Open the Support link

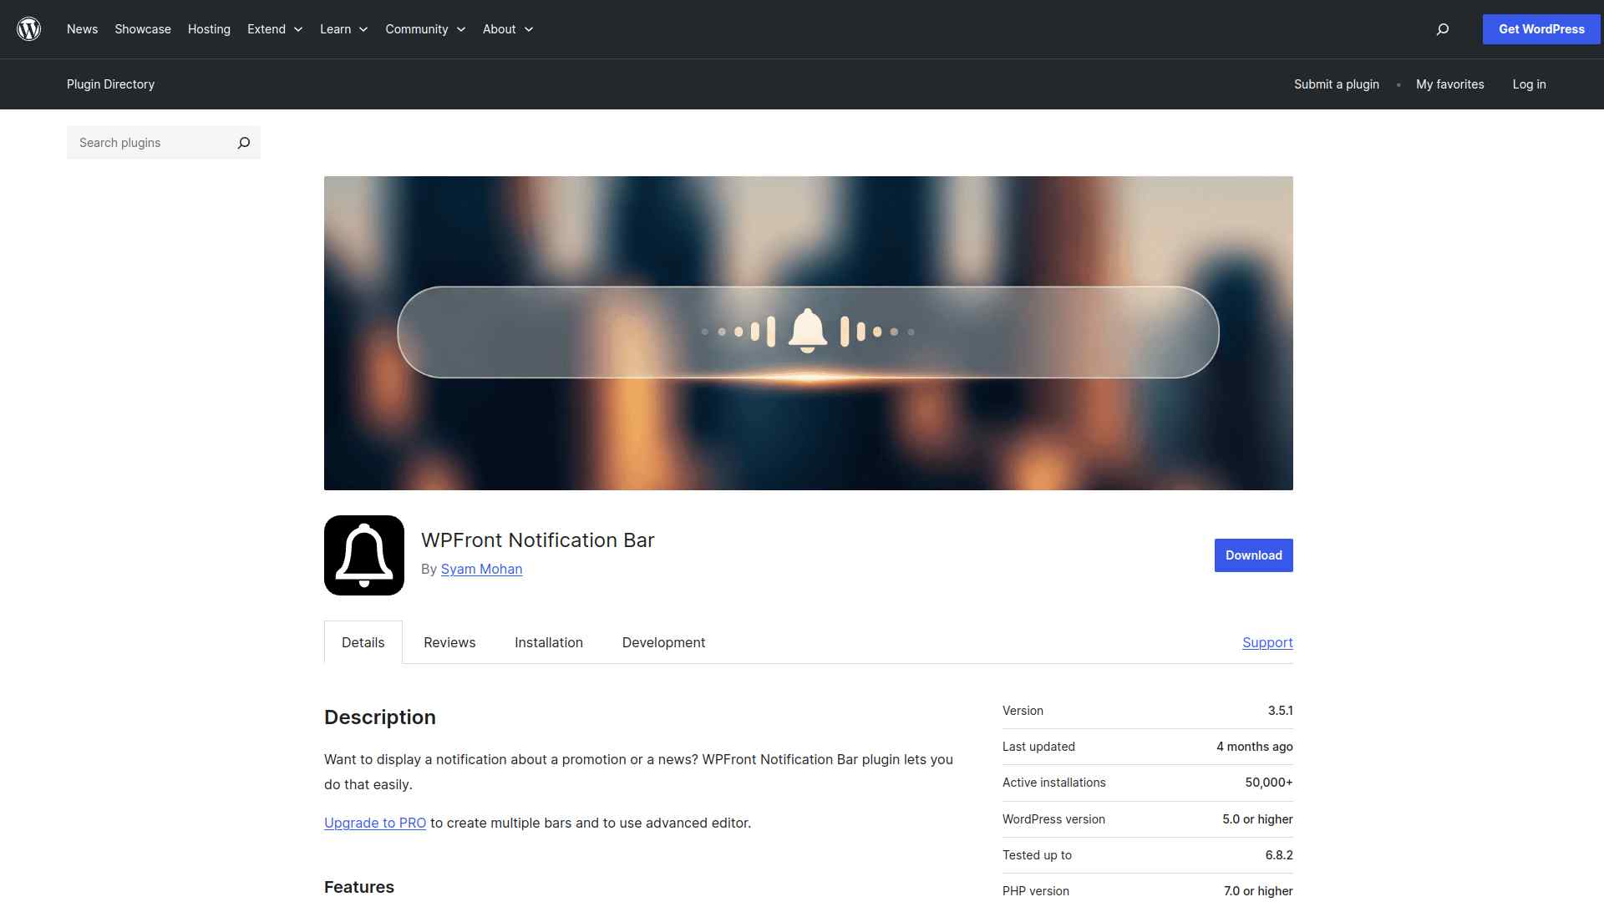point(1267,642)
